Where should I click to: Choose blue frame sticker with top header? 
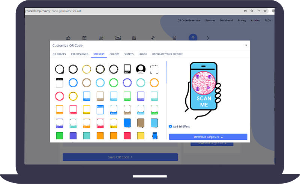[100, 110]
